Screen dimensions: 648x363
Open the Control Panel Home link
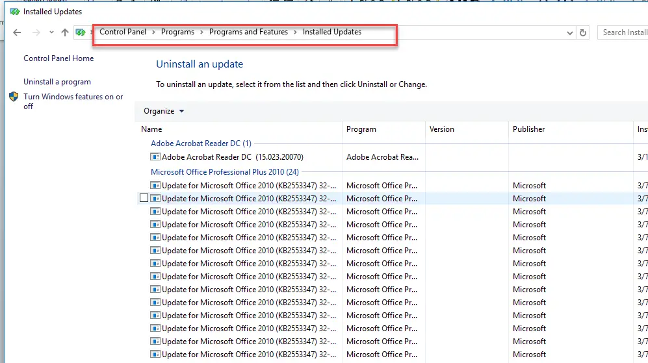point(58,58)
